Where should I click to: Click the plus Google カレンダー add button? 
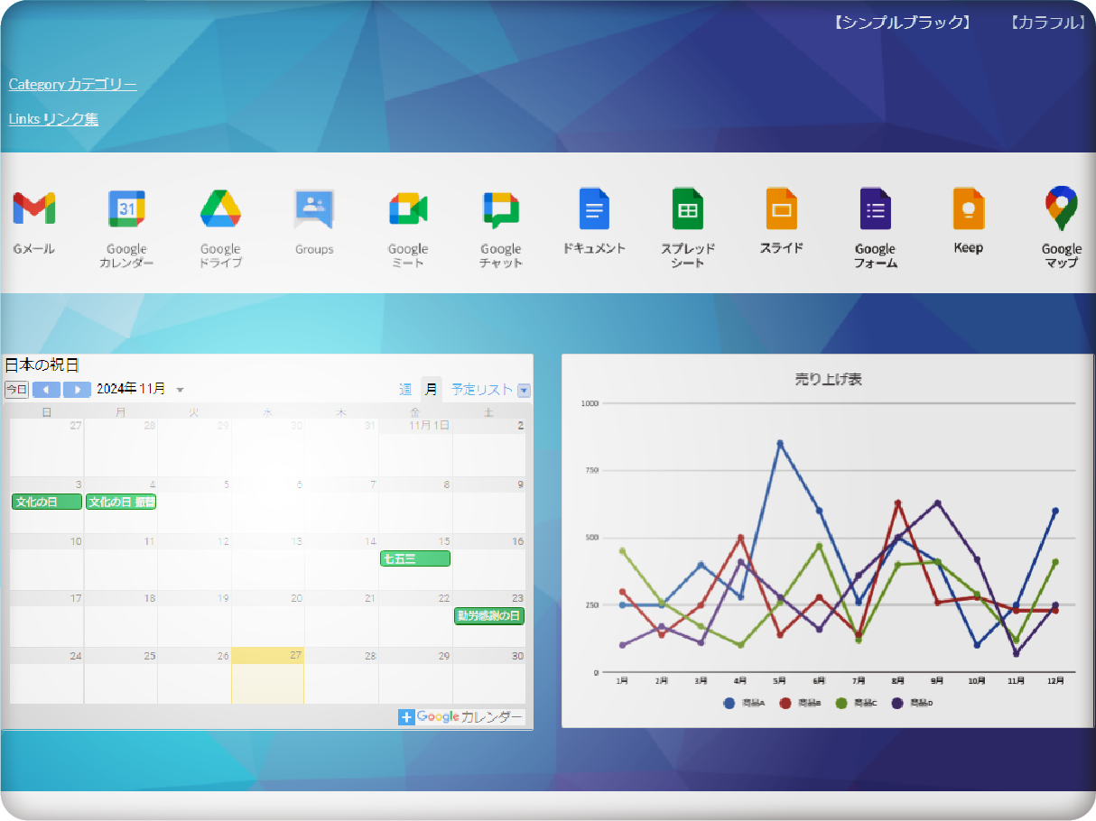[460, 717]
